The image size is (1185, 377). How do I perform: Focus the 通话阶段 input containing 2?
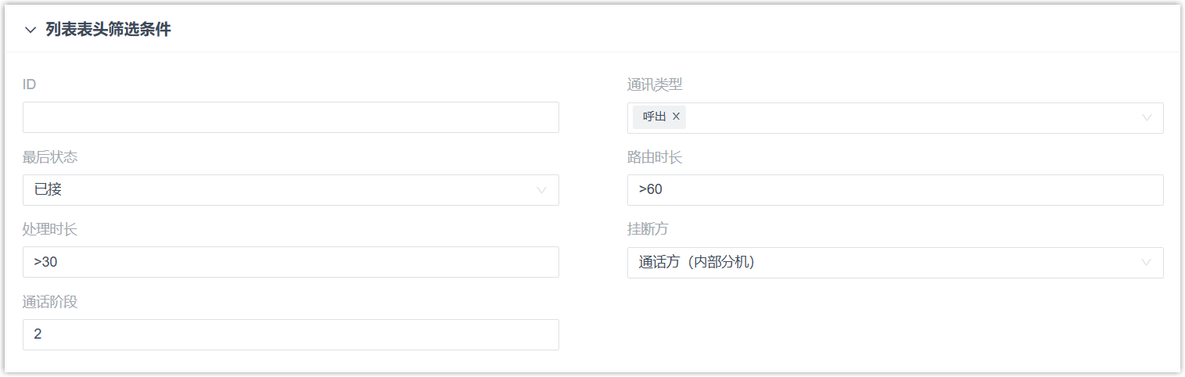(291, 335)
